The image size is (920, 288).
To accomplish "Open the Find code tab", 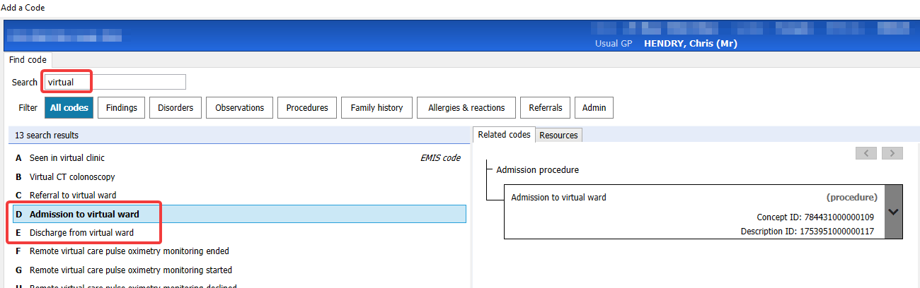I will [28, 60].
